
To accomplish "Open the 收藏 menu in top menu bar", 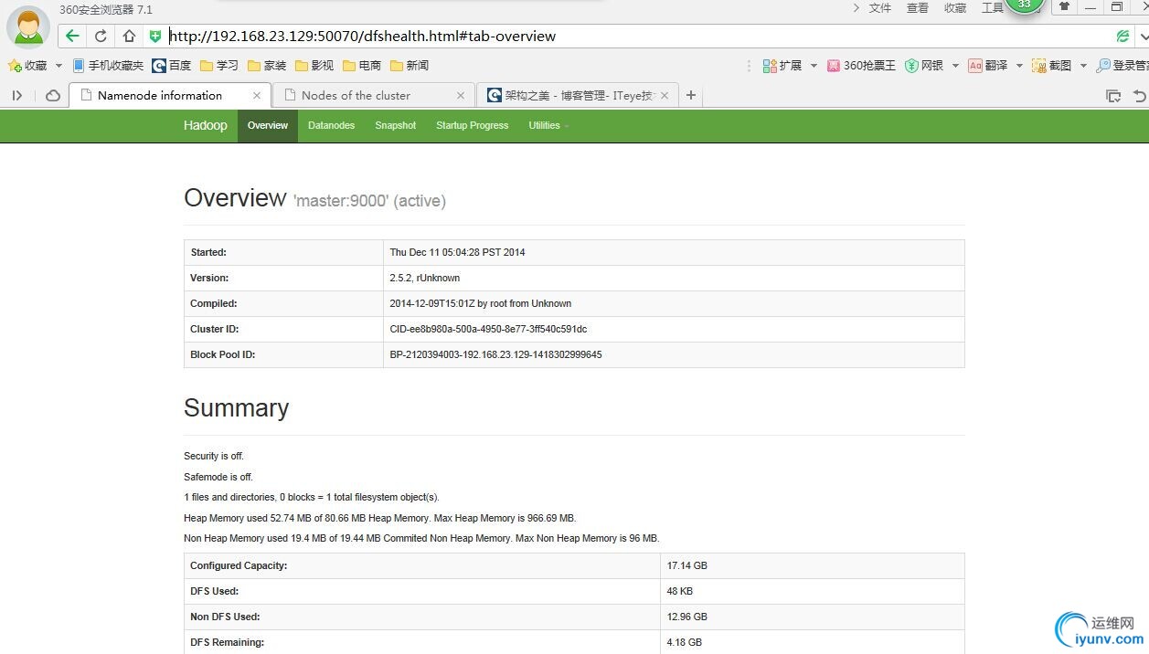I will tap(955, 8).
